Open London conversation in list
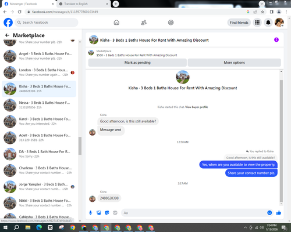Viewport: 291px width, 232px height. [x=39, y=72]
